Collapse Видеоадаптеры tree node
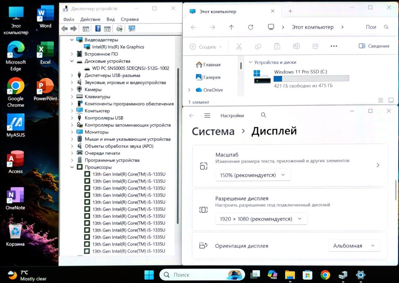 [72, 40]
